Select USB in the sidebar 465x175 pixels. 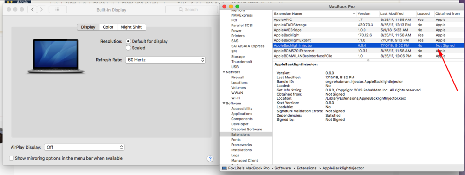(235, 67)
